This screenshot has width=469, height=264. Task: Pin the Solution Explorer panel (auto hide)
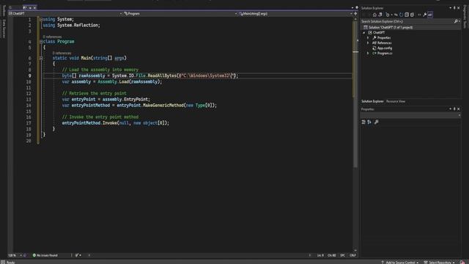pos(454,8)
